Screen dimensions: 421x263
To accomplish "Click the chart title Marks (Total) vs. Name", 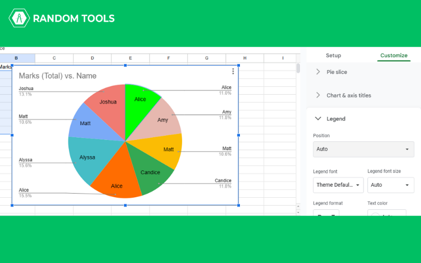I will coord(57,76).
